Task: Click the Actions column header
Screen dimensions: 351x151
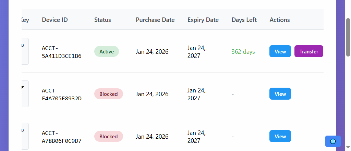Action: point(280,20)
